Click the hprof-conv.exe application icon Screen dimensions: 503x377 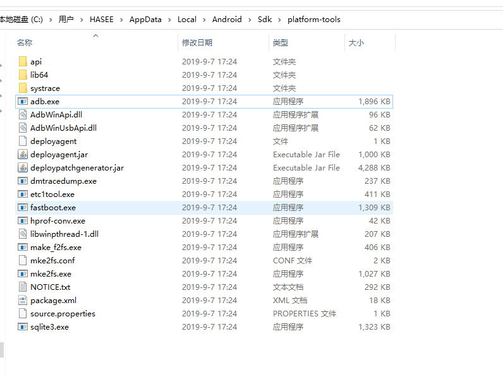(23, 221)
